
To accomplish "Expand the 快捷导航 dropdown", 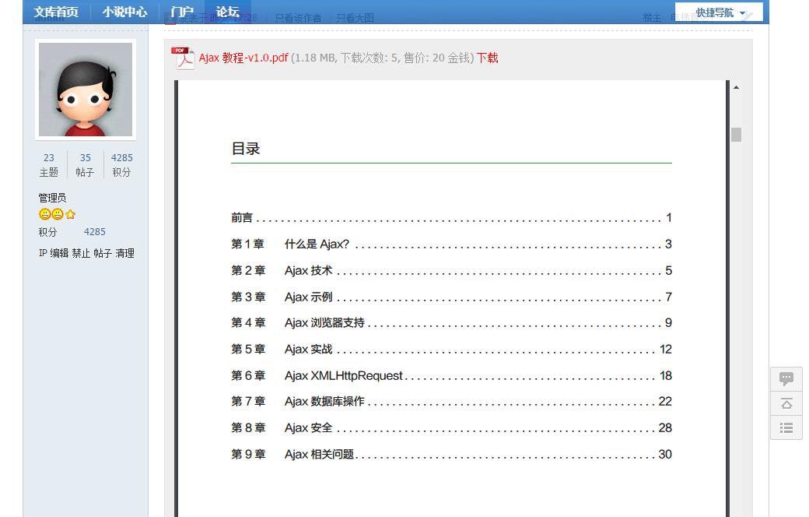I will point(720,12).
